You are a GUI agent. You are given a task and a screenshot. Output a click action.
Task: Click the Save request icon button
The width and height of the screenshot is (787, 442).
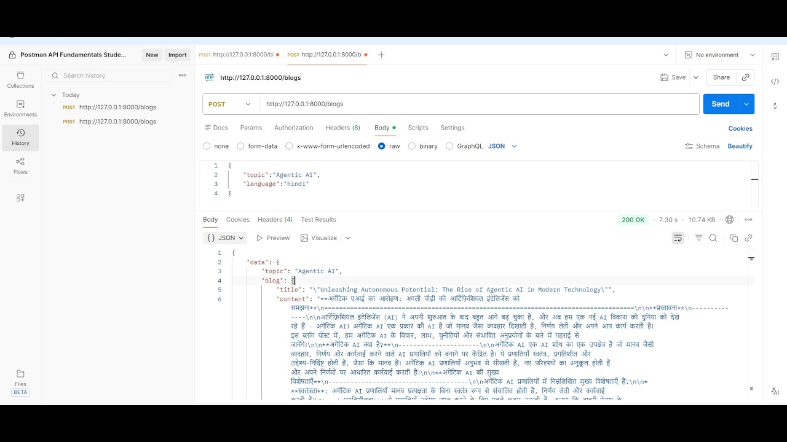673,77
